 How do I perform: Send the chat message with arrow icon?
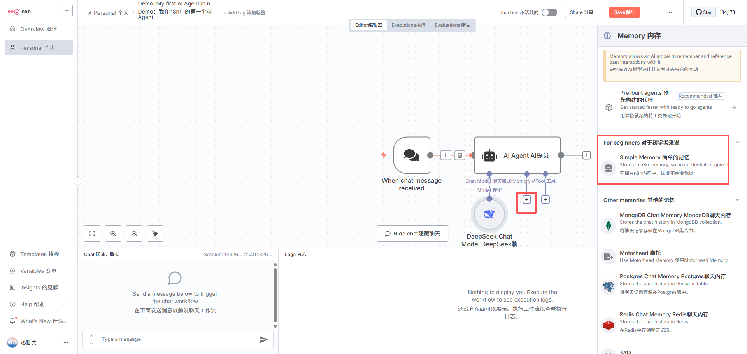coord(263,340)
